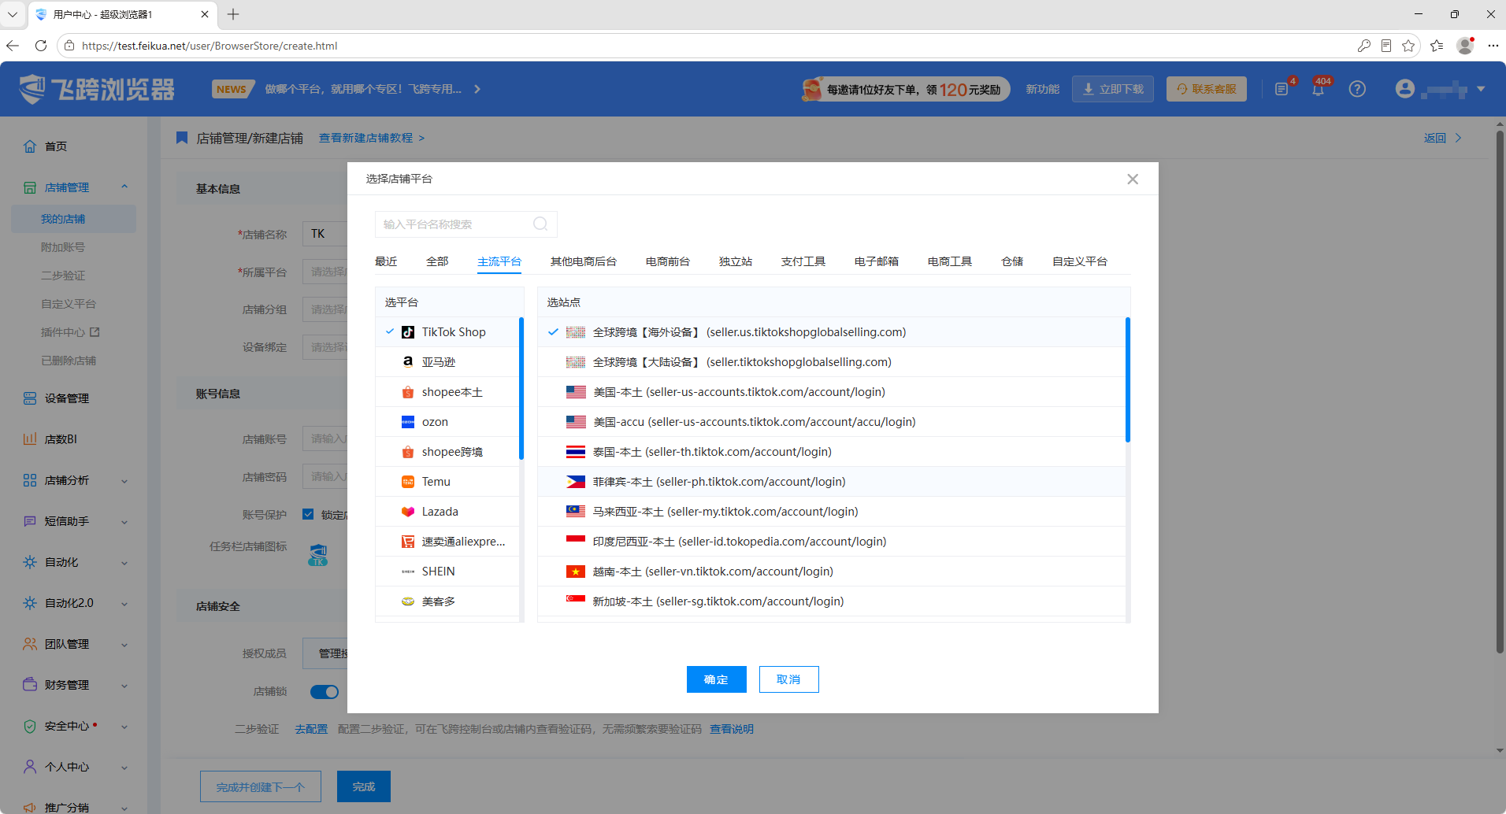This screenshot has height=814, width=1506.
Task: Click the Feikua browser logo
Action: (x=97, y=89)
